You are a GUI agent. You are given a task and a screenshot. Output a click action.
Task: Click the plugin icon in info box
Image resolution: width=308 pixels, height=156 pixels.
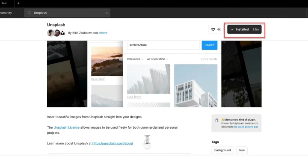click(217, 120)
